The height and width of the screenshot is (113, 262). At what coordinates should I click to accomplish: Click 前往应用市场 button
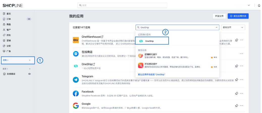tap(238, 16)
